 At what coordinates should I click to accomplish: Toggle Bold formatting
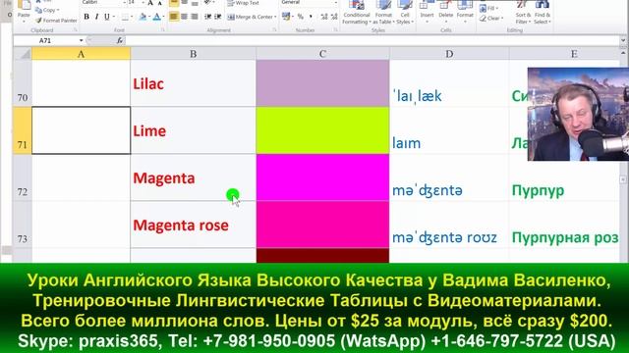coord(86,17)
